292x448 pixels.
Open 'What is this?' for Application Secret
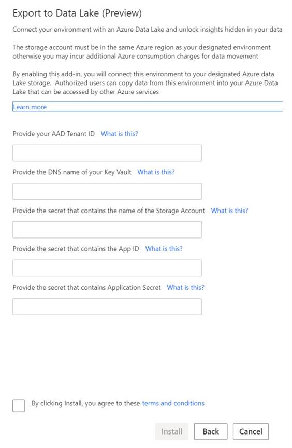click(x=186, y=287)
